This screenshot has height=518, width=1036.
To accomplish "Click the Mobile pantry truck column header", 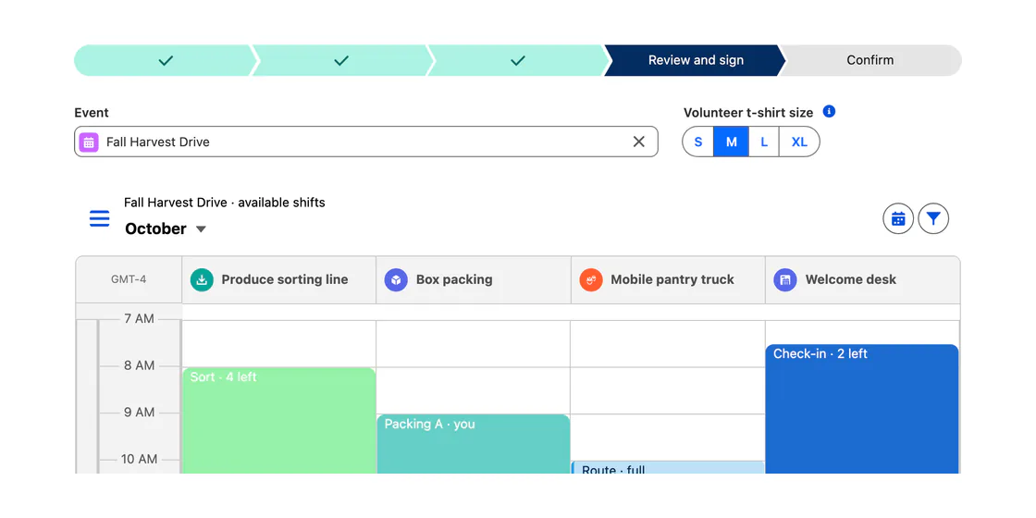I will click(x=668, y=280).
